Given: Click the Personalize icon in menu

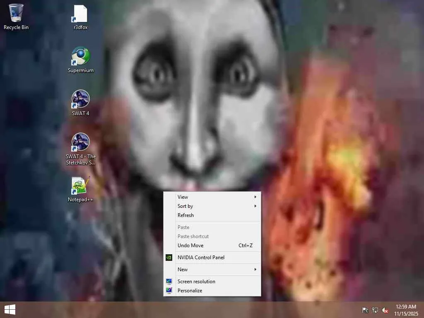Looking at the screenshot, I should [169, 291].
